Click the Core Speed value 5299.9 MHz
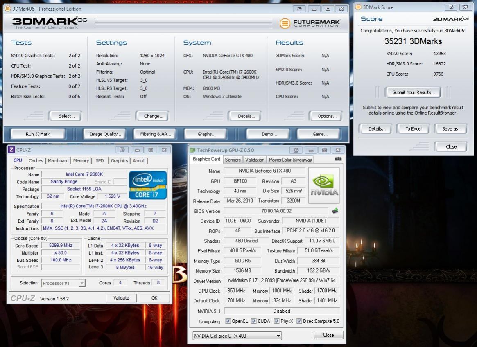The height and width of the screenshot is (347, 477). (x=61, y=246)
